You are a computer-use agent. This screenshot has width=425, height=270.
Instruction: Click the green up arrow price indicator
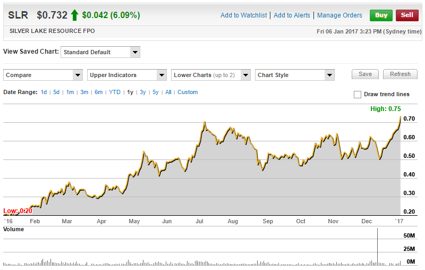coord(74,15)
